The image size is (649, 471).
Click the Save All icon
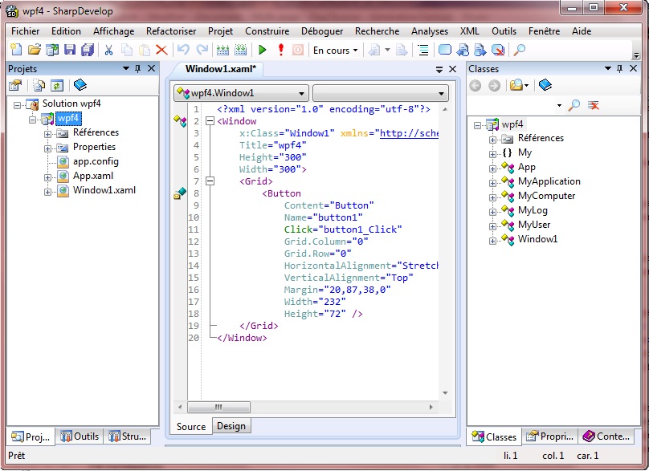pos(88,50)
